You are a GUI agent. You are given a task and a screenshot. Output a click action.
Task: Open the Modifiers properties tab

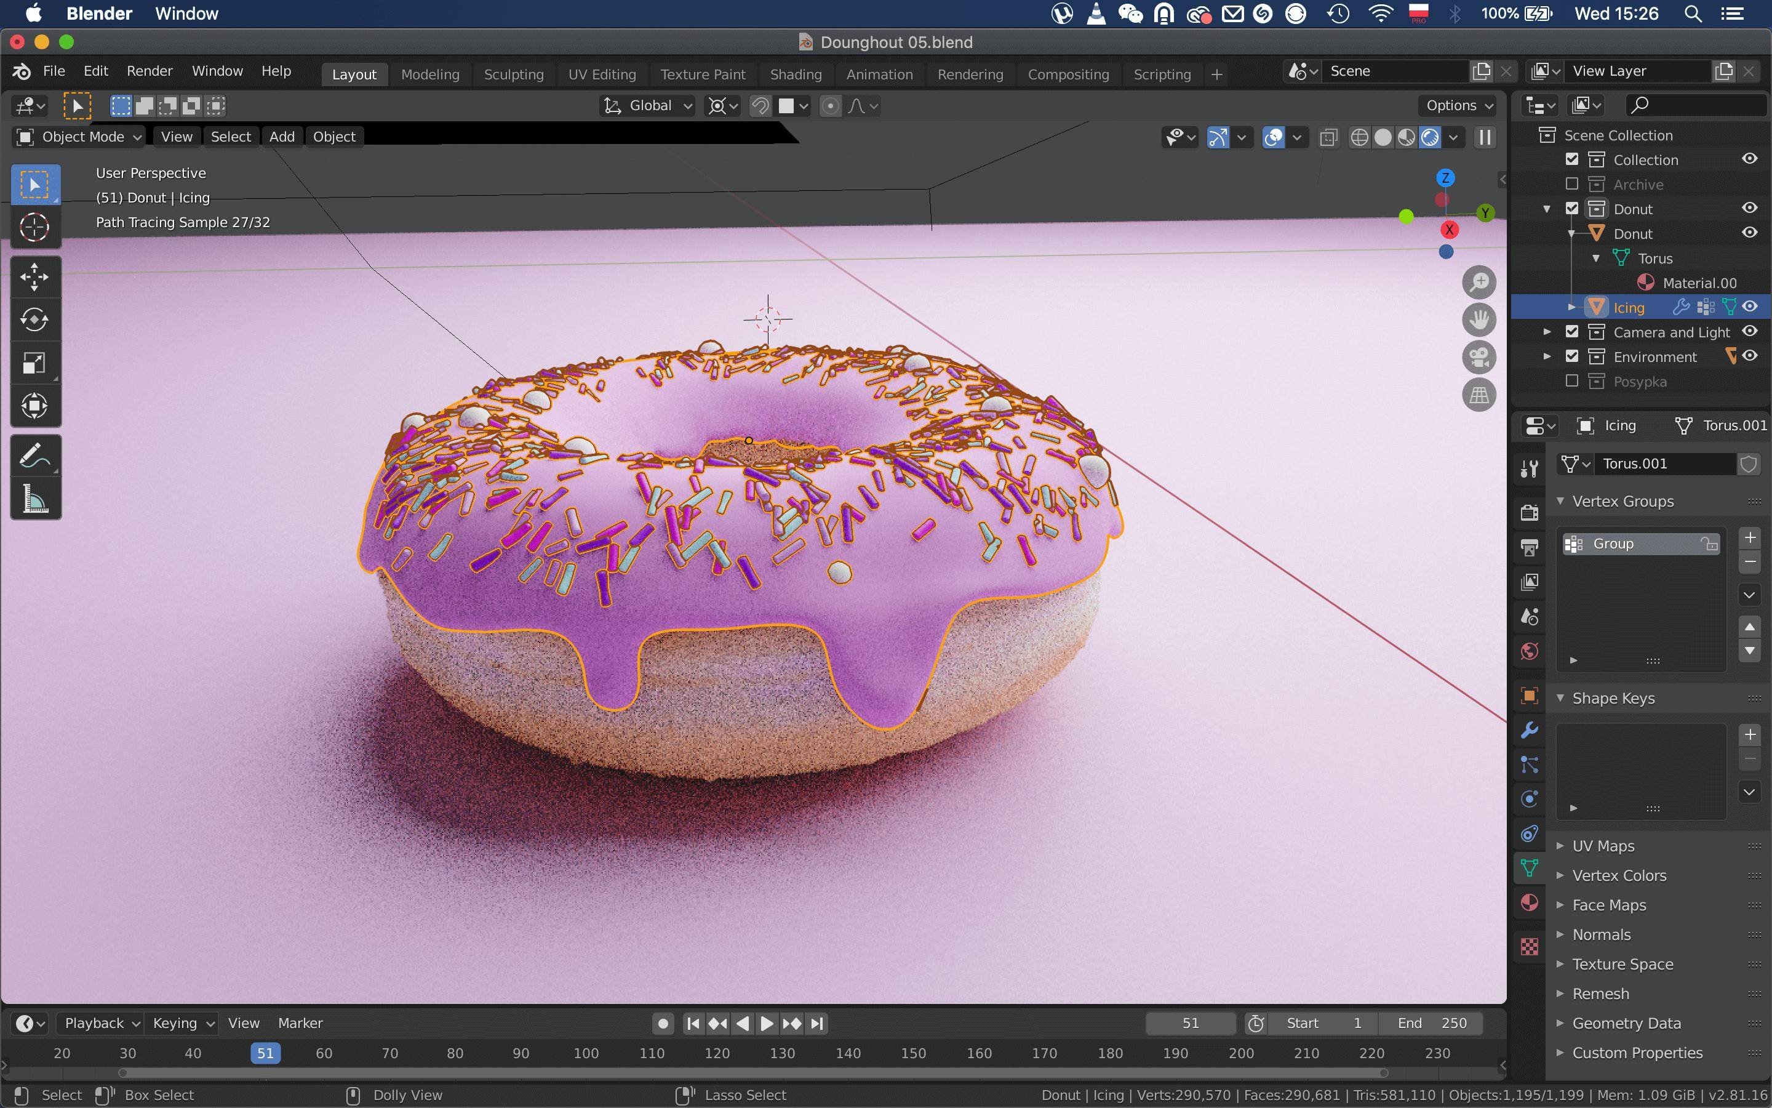[x=1529, y=730]
